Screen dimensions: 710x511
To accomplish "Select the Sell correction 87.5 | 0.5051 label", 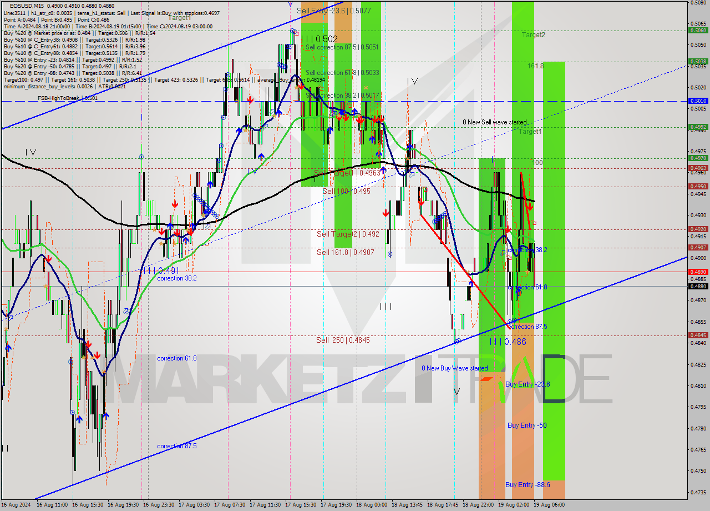I will pyautogui.click(x=342, y=47).
